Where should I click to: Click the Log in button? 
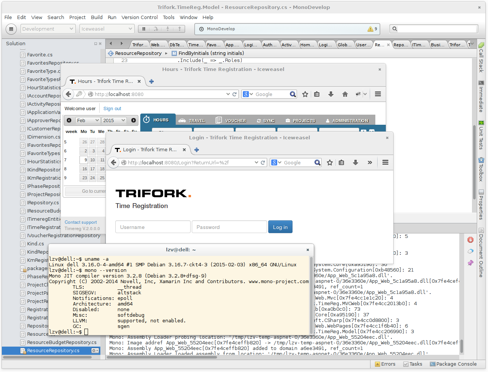[x=280, y=227]
